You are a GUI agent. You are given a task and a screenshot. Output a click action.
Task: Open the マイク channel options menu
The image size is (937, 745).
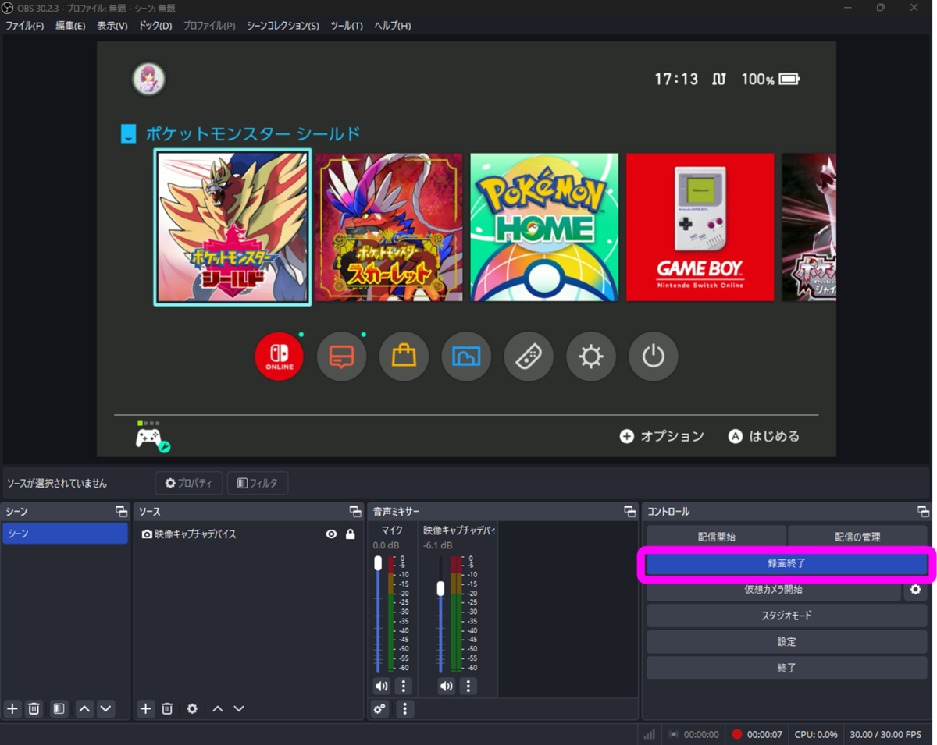403,686
